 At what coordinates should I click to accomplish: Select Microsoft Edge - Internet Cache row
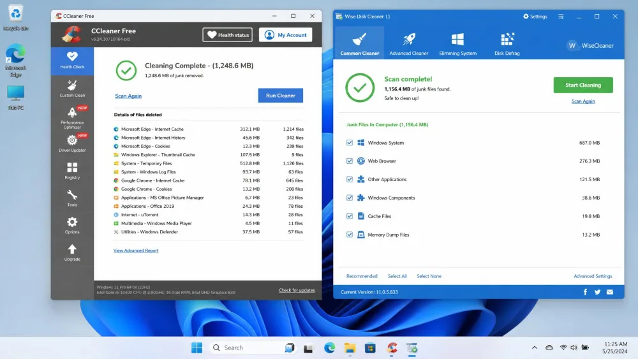click(x=209, y=129)
